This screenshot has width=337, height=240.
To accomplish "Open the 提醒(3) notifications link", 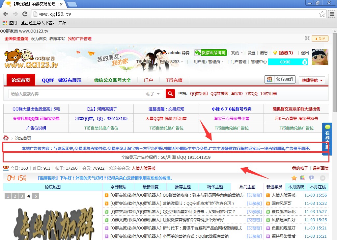I will tap(283, 53).
